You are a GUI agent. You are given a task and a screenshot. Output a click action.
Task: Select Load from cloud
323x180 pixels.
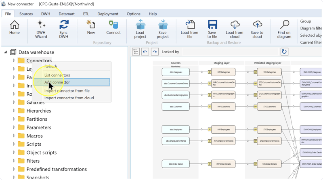pos(235,29)
